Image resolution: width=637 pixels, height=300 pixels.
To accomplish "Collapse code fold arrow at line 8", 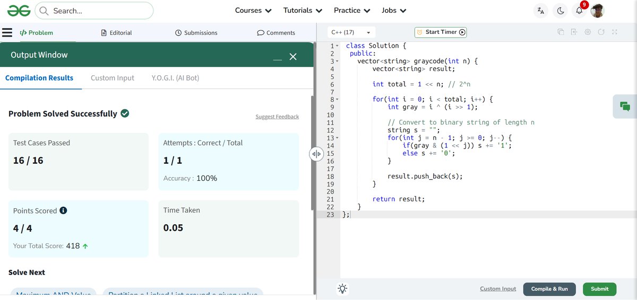I will point(337,99).
